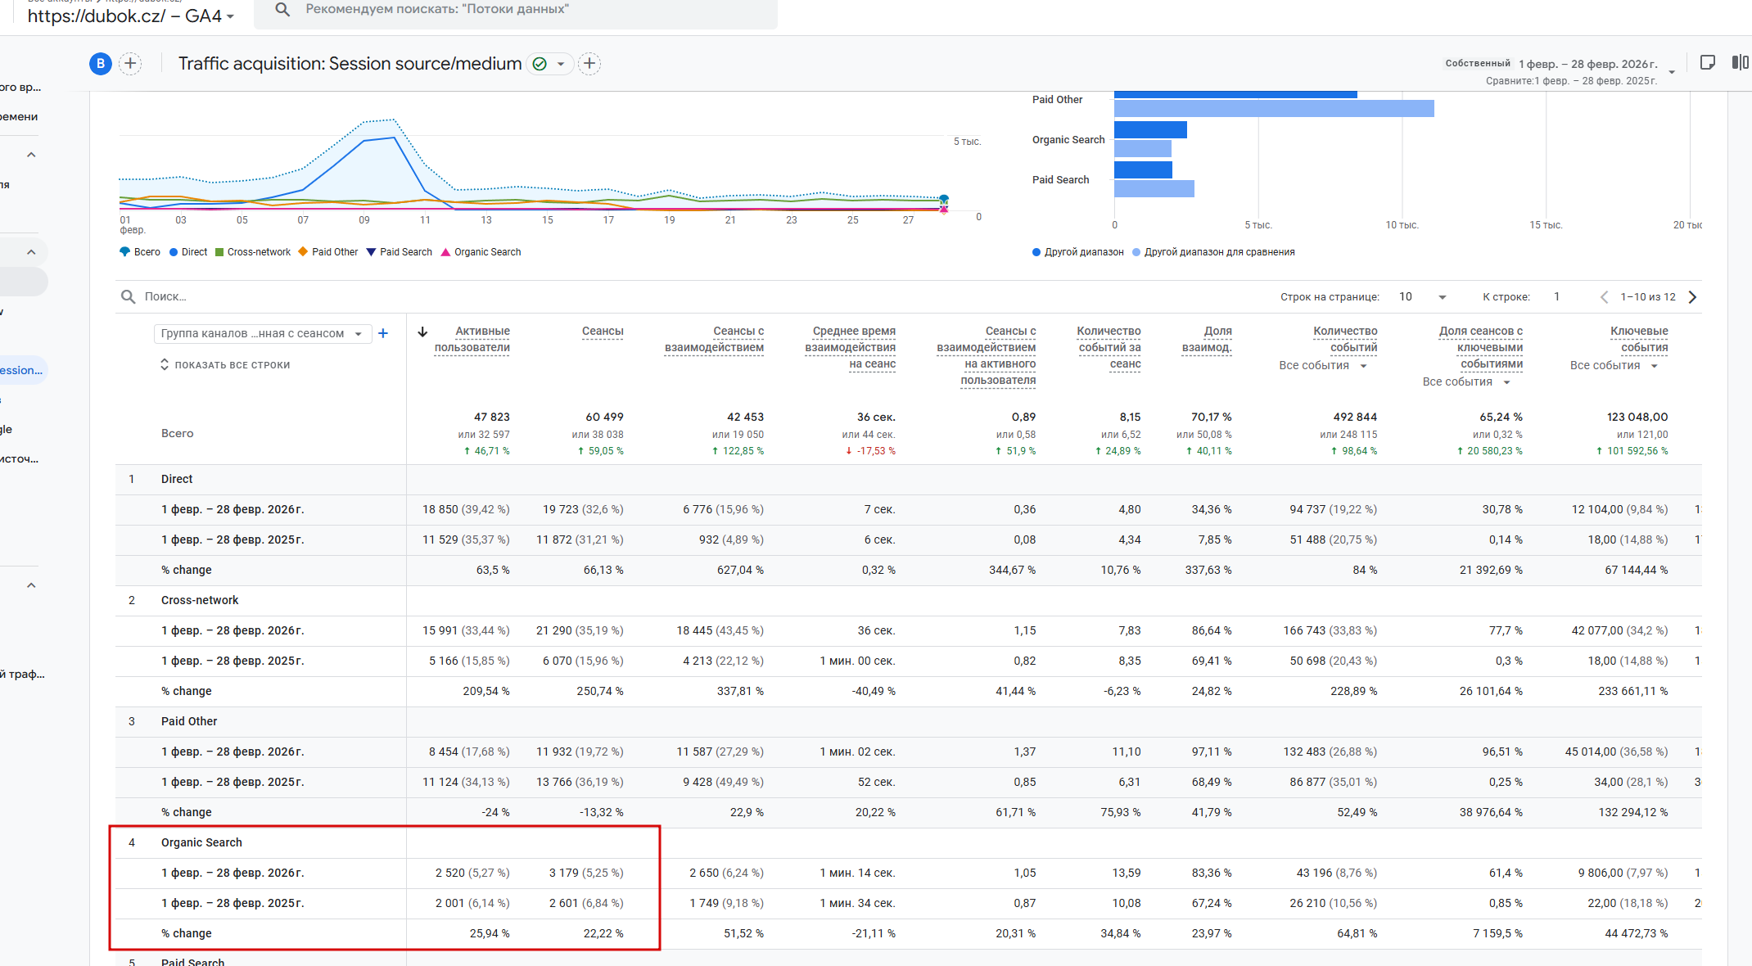Click the sort arrow by Активные пользователи
Screen dimensions: 1752x966
click(x=422, y=332)
